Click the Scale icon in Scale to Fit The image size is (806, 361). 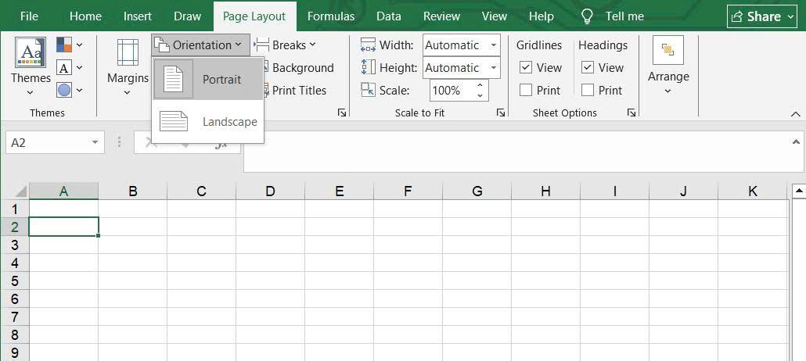point(368,90)
